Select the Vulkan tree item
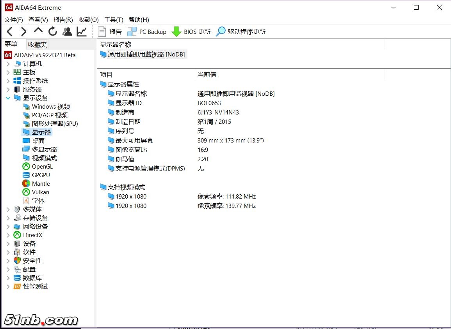451x329 pixels. 41,192
